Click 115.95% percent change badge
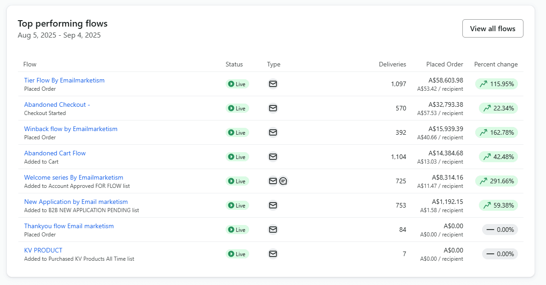Viewport: 546px width, 285px height. coord(496,84)
